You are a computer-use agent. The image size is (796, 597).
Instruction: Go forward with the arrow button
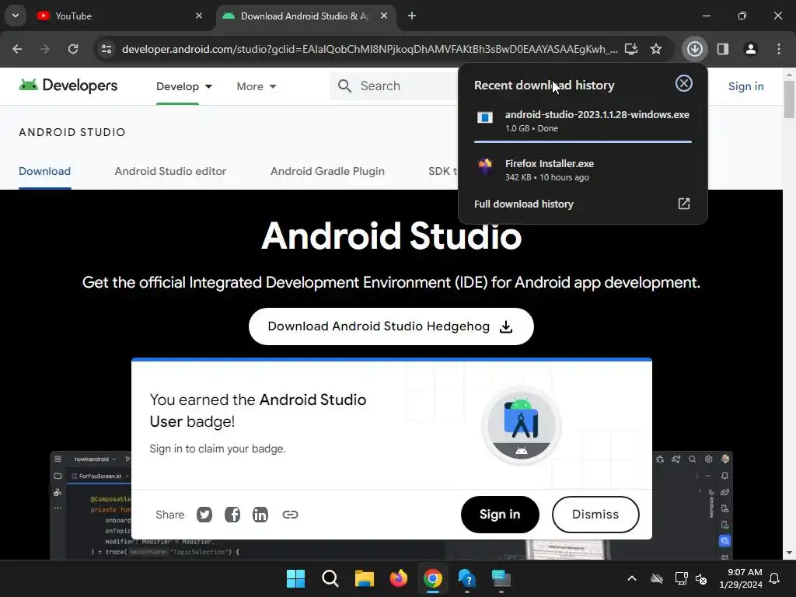[45, 49]
